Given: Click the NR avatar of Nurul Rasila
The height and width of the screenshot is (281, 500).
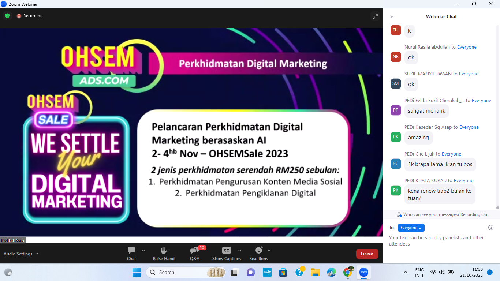Looking at the screenshot, I should (396, 57).
